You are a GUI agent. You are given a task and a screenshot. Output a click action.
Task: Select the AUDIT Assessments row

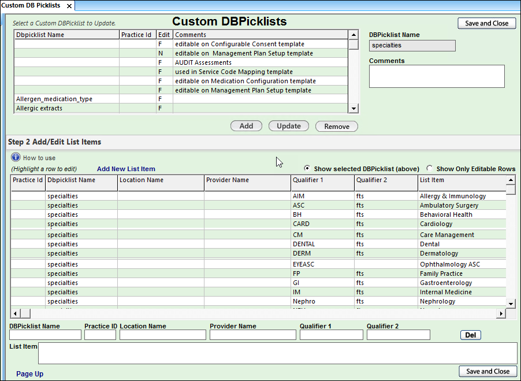[x=181, y=62]
